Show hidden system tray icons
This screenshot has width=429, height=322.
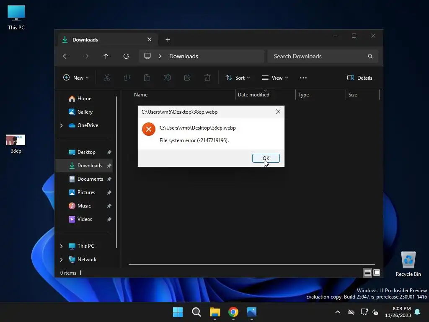click(338, 312)
